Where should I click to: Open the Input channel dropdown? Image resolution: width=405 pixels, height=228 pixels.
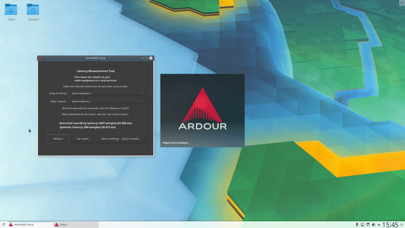(108, 101)
